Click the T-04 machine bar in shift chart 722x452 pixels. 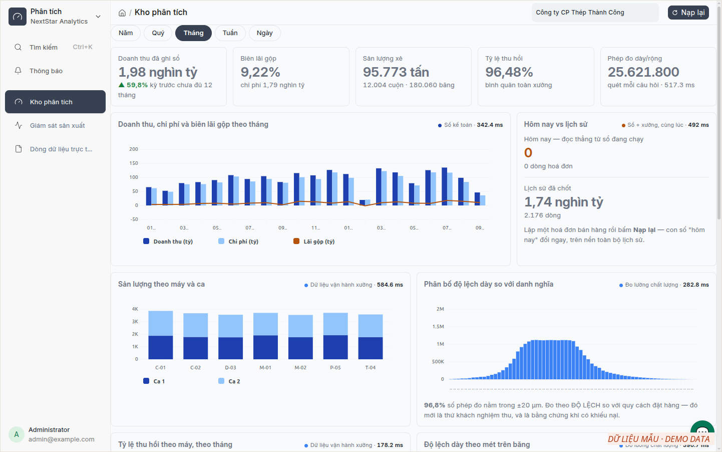[x=371, y=337]
